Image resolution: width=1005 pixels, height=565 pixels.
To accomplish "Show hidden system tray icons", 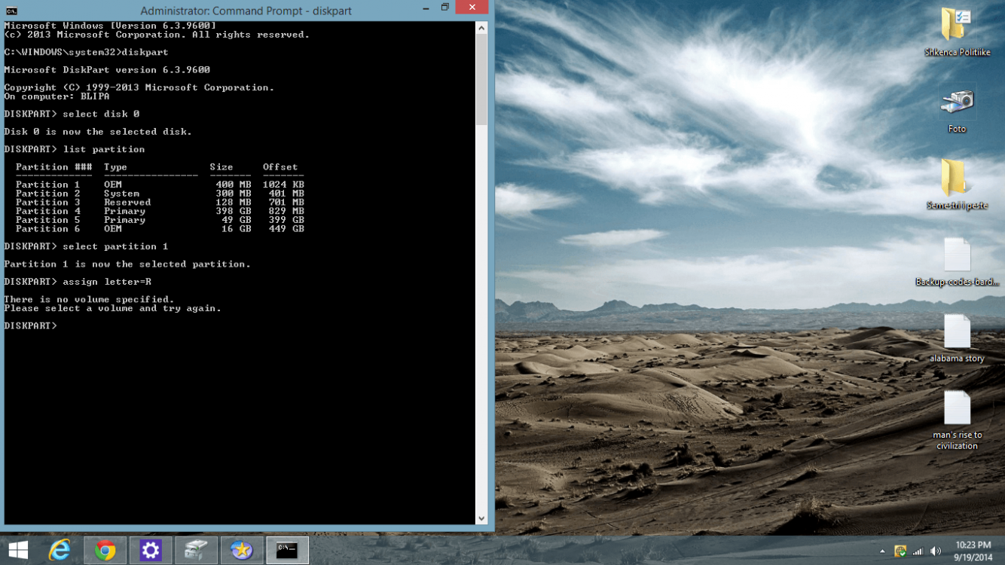I will coord(882,551).
